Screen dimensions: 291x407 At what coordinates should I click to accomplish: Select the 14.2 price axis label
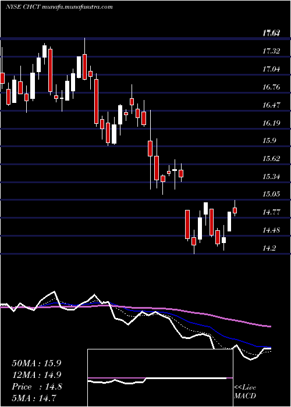pos(269,248)
